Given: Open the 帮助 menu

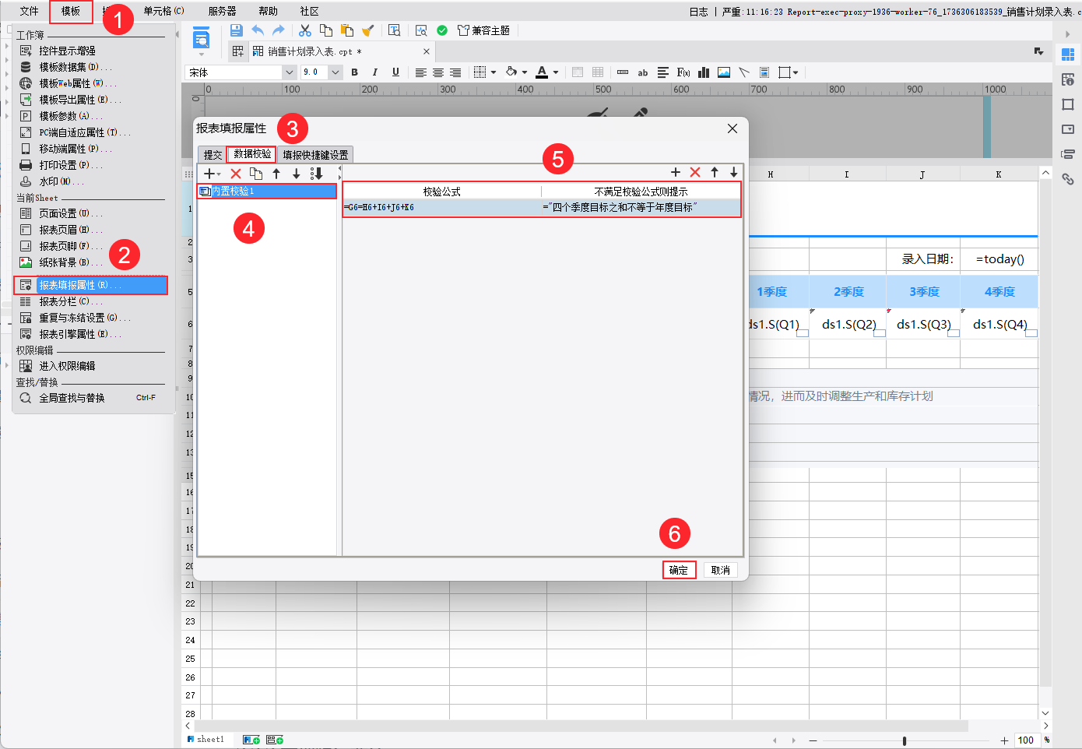Looking at the screenshot, I should (x=268, y=11).
